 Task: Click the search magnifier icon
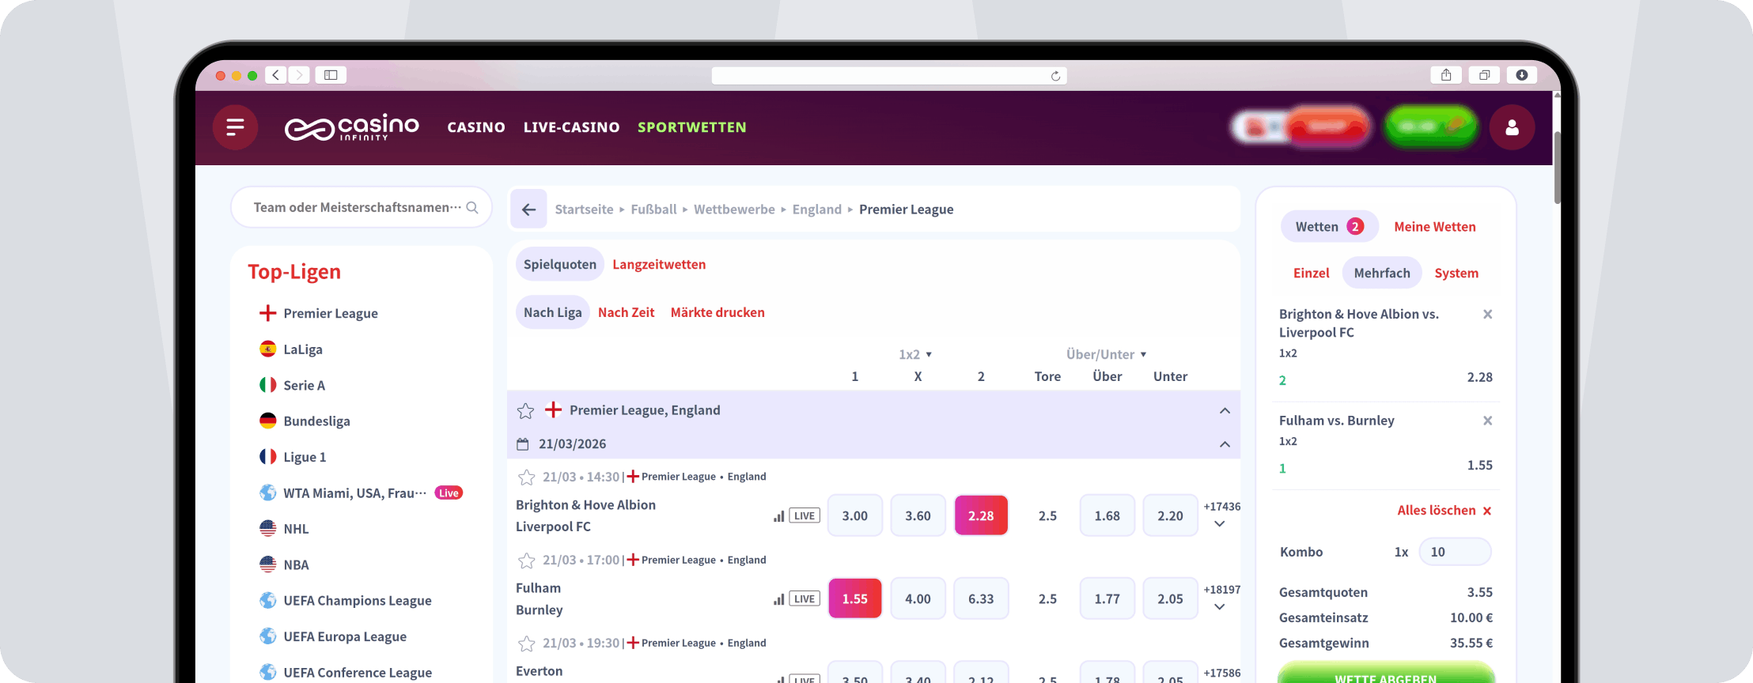(x=472, y=208)
